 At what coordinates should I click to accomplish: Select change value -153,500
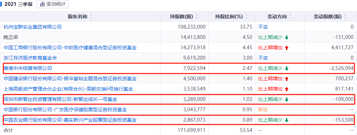pyautogui.click(x=343, y=120)
